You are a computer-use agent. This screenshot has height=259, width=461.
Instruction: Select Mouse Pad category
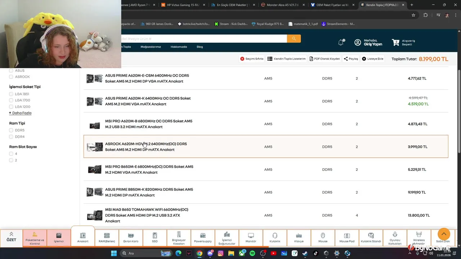pyautogui.click(x=347, y=238)
